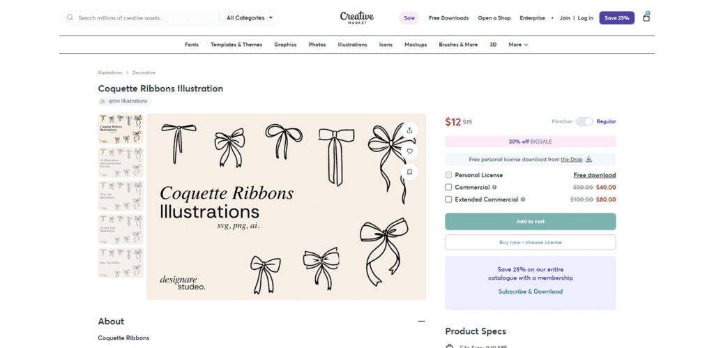Click the Add to cart button
The image size is (714, 348).
pos(530,221)
